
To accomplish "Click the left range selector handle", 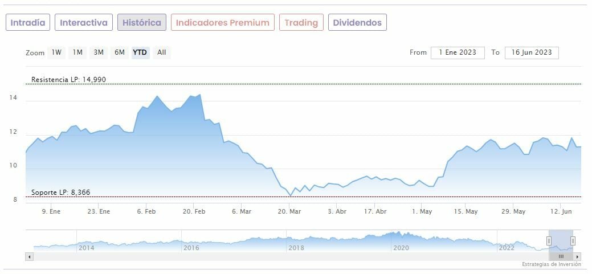I will (549, 241).
